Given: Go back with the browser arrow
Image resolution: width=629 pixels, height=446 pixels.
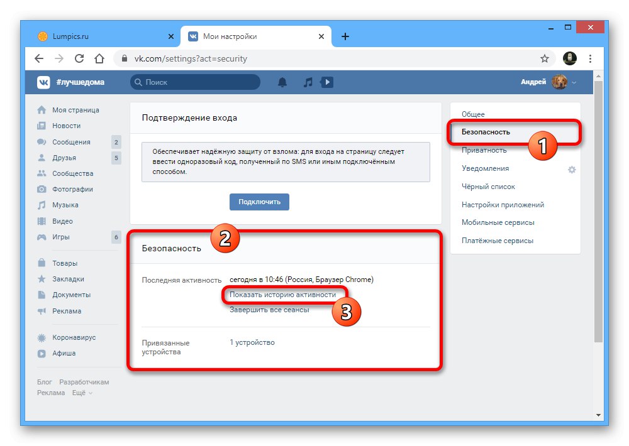Looking at the screenshot, I should pos(39,58).
